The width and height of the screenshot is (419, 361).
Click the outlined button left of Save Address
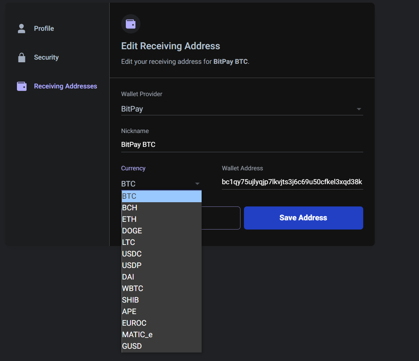[221, 218]
